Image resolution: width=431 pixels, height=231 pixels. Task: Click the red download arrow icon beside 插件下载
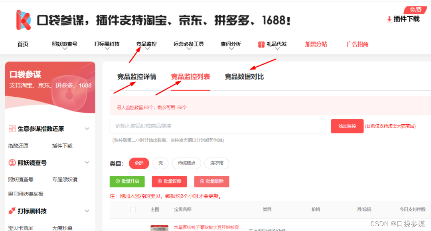coord(389,19)
